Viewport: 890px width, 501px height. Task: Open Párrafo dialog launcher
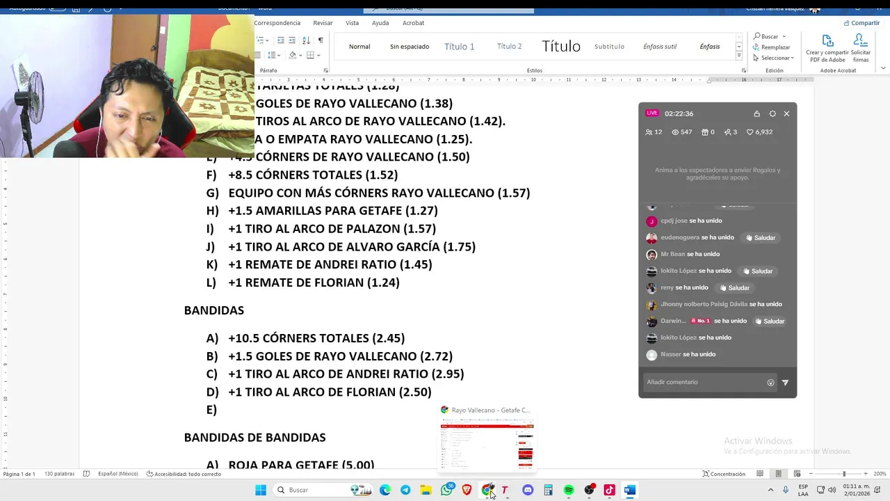point(326,70)
